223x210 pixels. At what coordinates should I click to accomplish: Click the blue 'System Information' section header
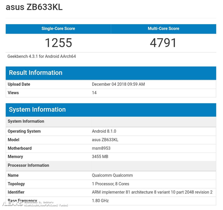[111, 110]
